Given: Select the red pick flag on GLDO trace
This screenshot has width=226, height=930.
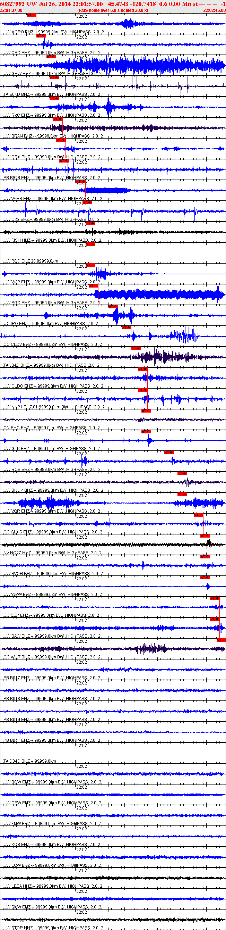Looking at the screenshot, I should (x=143, y=369).
